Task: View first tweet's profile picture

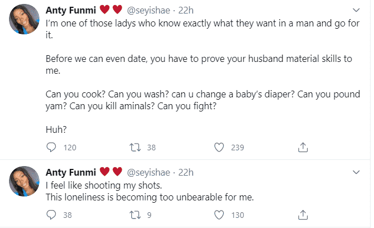Action: pyautogui.click(x=24, y=23)
